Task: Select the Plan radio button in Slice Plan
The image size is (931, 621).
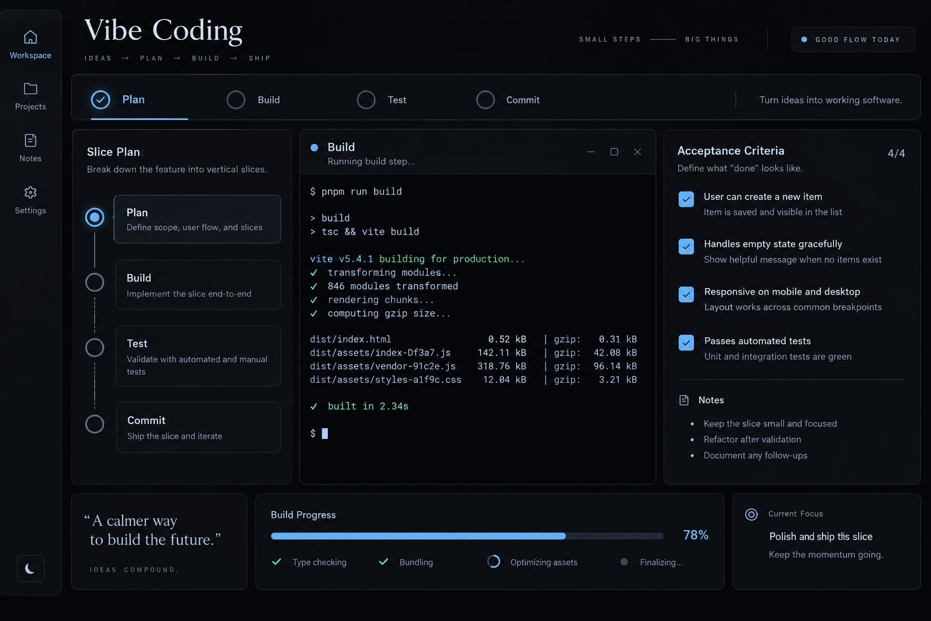Action: [x=95, y=217]
